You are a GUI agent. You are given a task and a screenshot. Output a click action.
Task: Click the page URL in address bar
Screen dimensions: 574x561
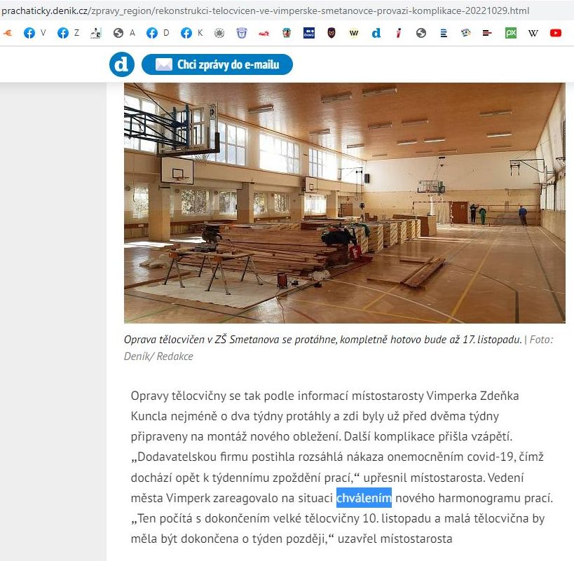tap(265, 11)
